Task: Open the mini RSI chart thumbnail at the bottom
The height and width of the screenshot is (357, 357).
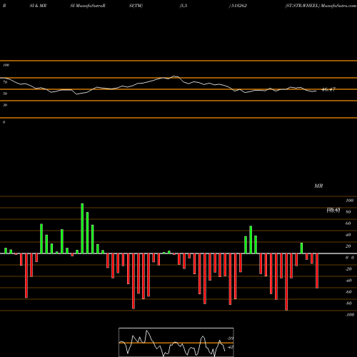Action: pos(176,342)
